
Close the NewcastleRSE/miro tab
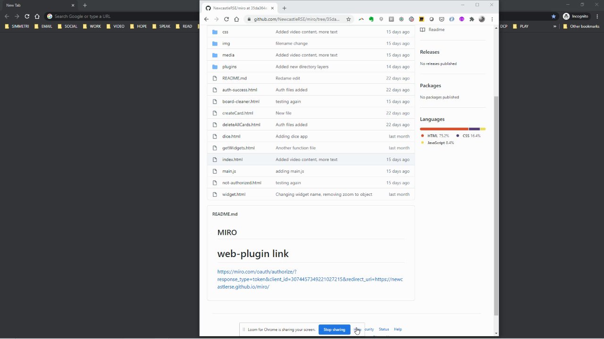(x=272, y=8)
